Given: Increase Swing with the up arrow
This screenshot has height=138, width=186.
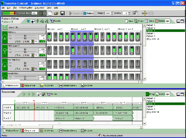Looking at the screenshot, I should tap(129, 12).
